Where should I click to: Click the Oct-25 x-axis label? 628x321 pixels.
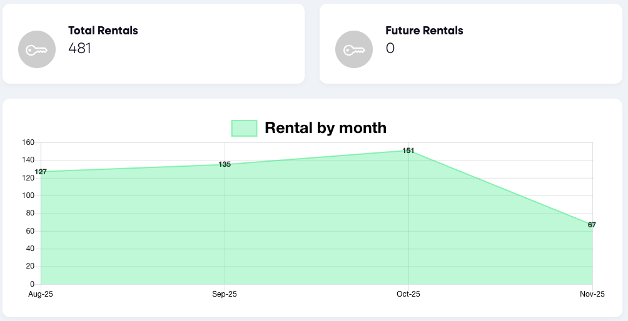(x=408, y=294)
